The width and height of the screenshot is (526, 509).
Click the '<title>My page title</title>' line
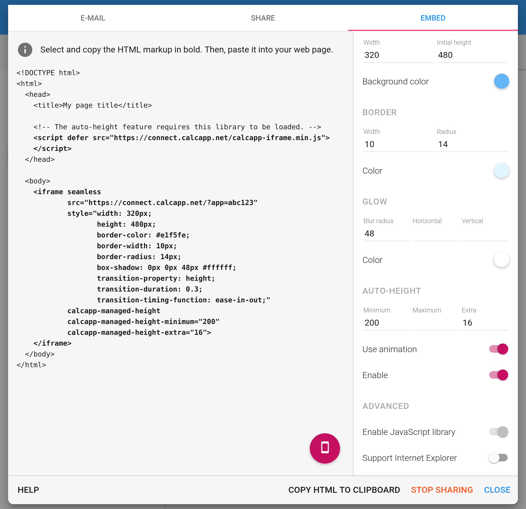tap(92, 105)
